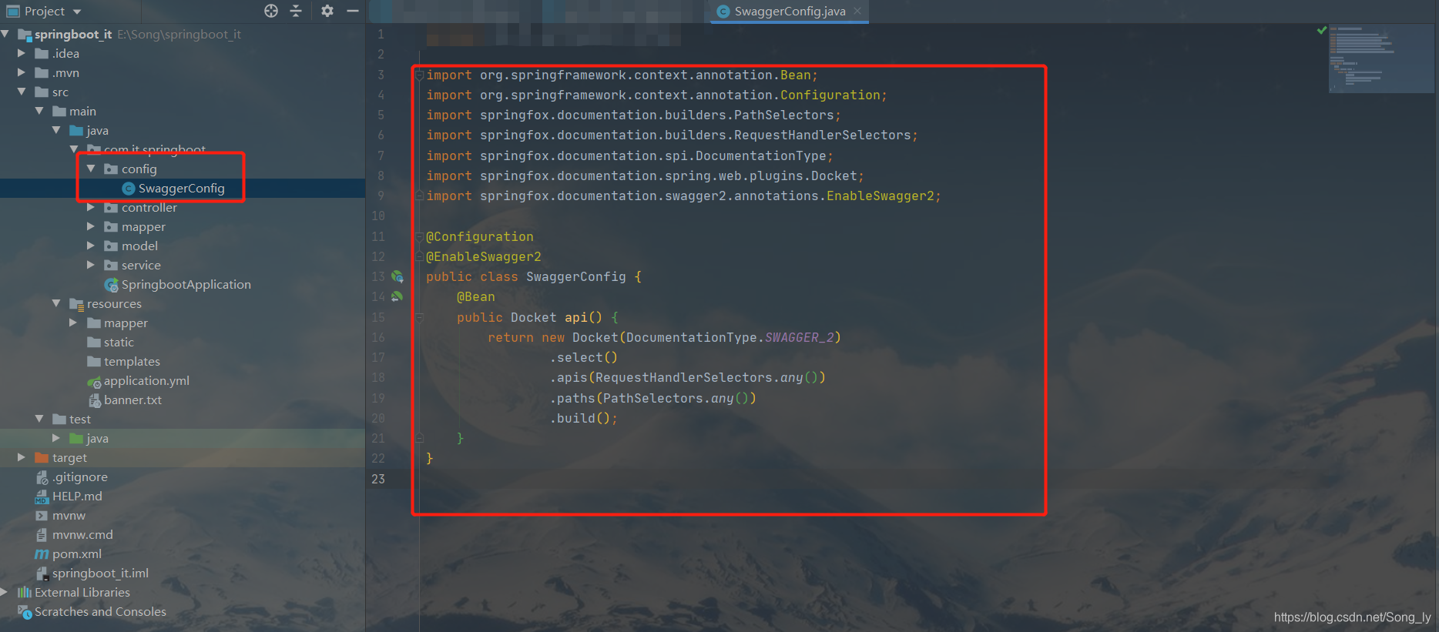Expand the .idea folder
Viewport: 1439px width, 632px height.
pos(22,53)
